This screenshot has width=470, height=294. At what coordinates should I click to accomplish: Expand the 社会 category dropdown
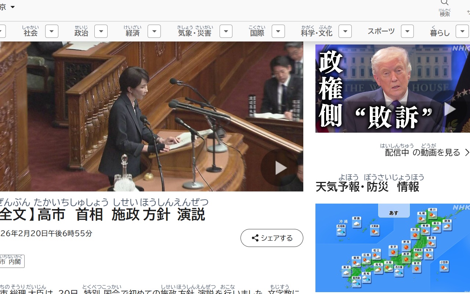pyautogui.click(x=52, y=31)
